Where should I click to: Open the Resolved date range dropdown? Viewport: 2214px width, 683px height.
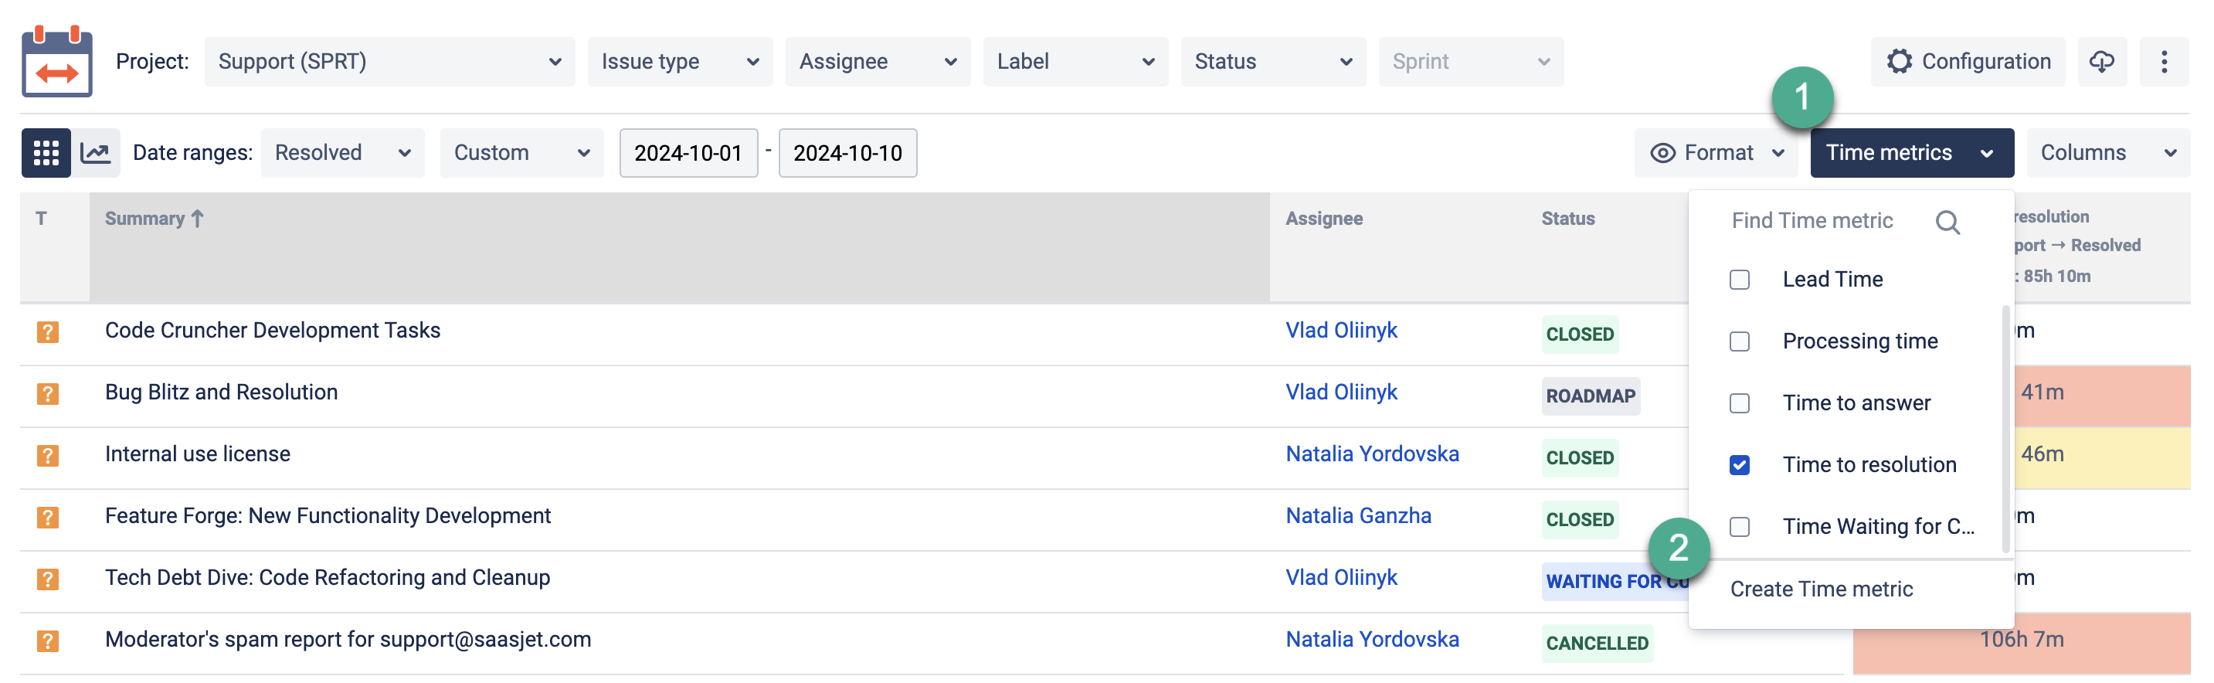[x=342, y=153]
